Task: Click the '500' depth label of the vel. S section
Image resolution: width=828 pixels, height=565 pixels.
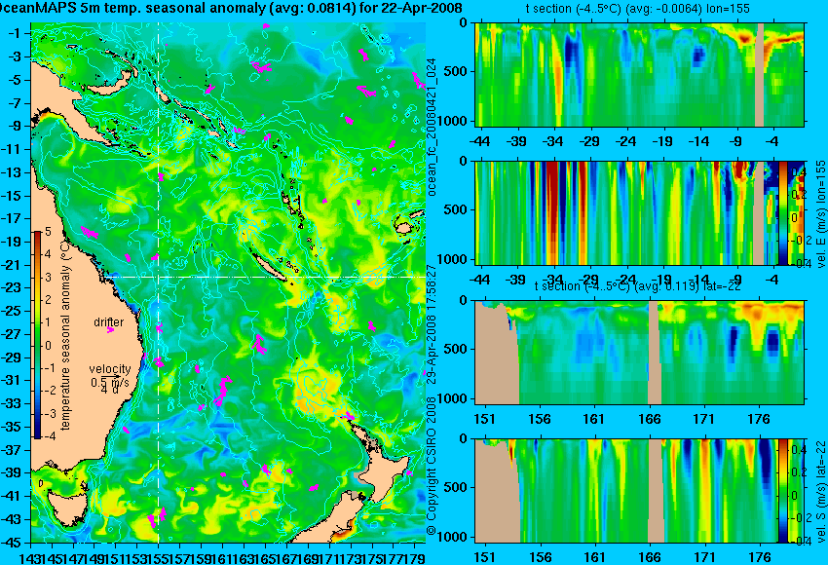Action: tap(457, 487)
